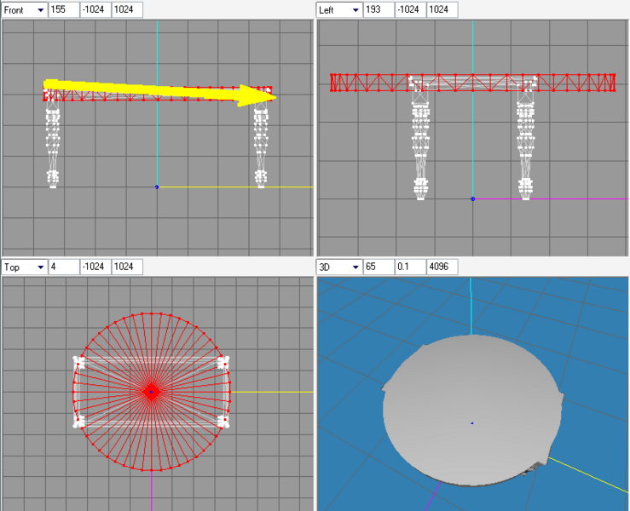Image resolution: width=630 pixels, height=511 pixels.
Task: Click the Left viewport zoom field showing 193
Action: pos(379,10)
